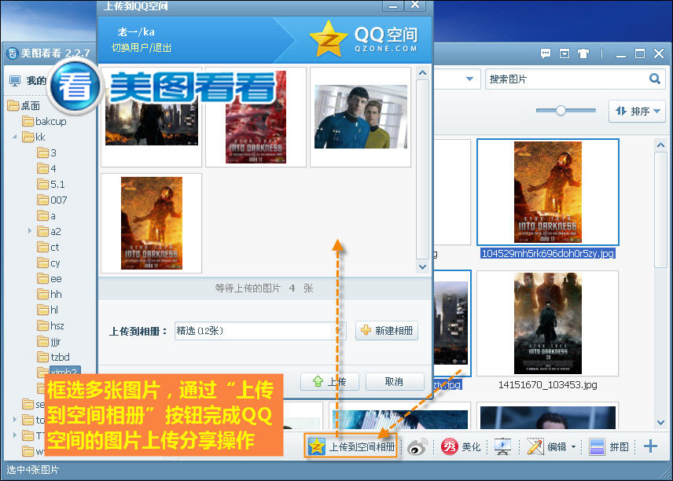673x481 pixels.
Task: Select folder tzbd in the tree
Action: point(53,357)
